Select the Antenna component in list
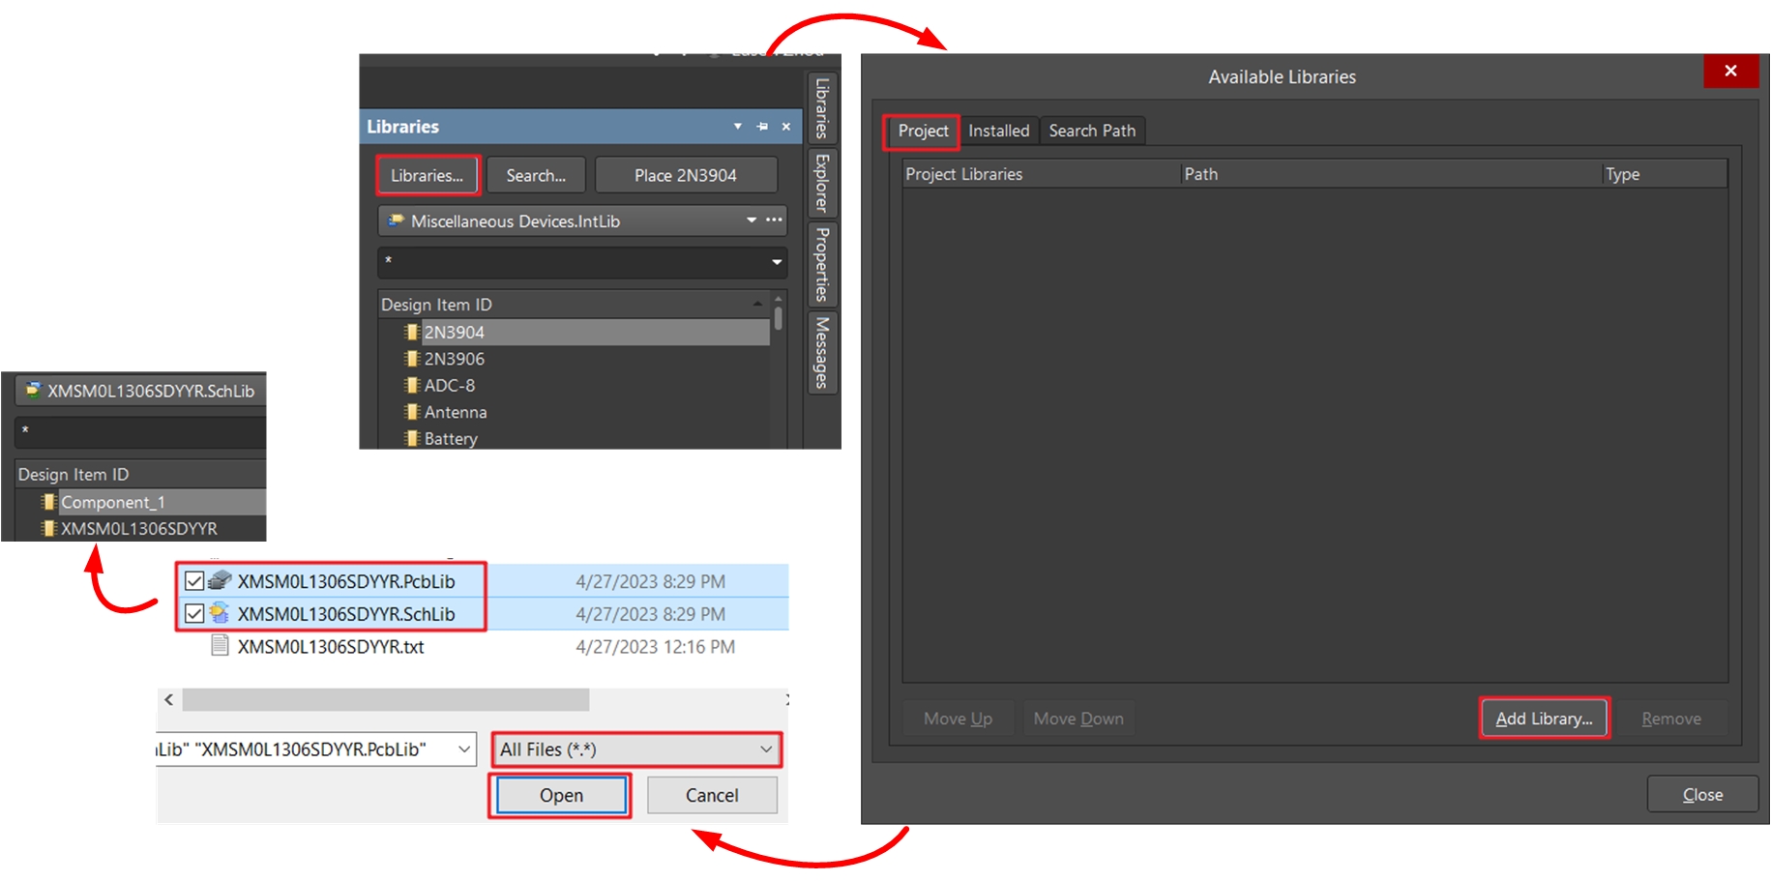1771x881 pixels. coord(456,412)
